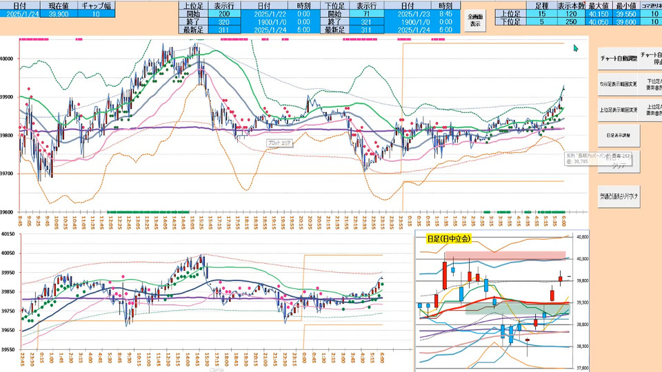Screen dimensions: 662x372
Task: Click the 全画面表示 button
Action: (475, 20)
